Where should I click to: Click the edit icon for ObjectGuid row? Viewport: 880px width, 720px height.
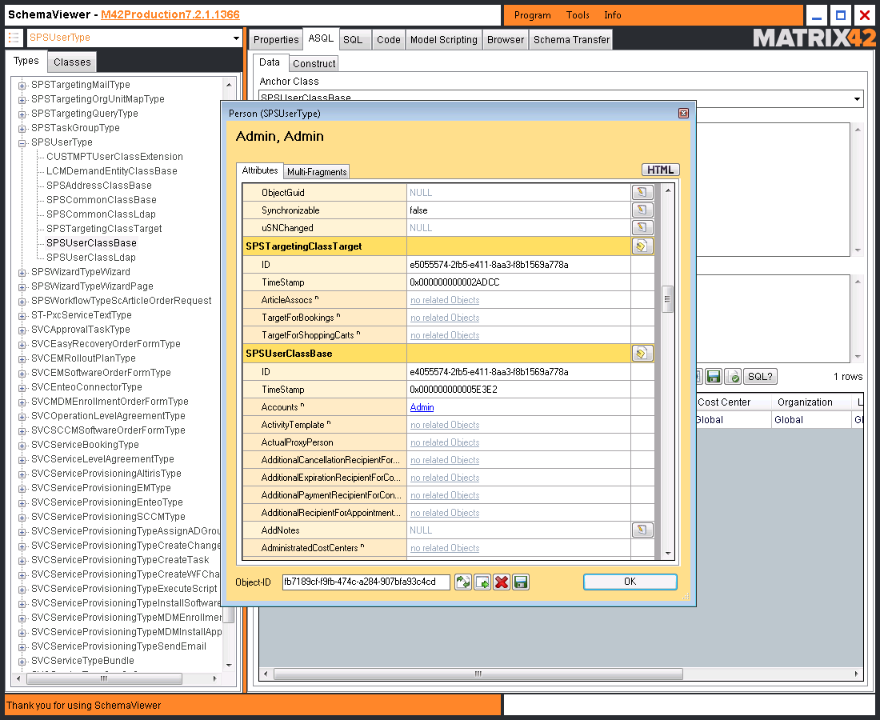tap(642, 193)
